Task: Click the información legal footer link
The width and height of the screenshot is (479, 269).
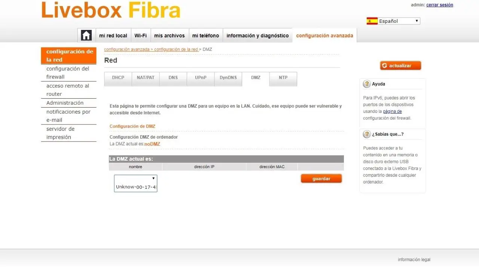Action: tap(414, 260)
